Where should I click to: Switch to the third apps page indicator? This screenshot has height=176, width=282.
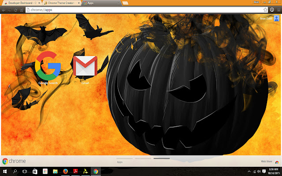coord(162,158)
